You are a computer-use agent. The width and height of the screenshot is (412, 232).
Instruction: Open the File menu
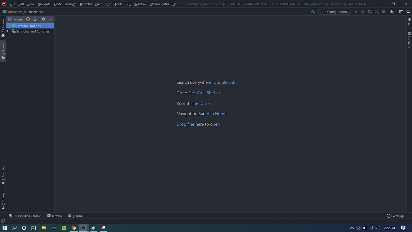click(x=13, y=4)
